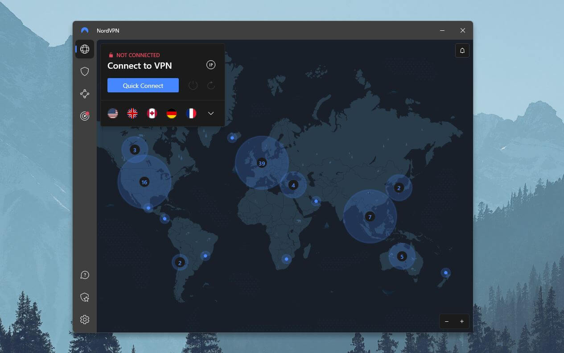Open the help chat bubble icon

click(x=85, y=275)
